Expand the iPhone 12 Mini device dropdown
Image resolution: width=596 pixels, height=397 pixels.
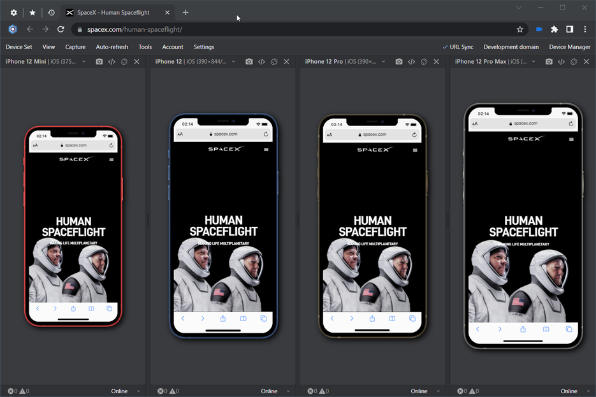tap(84, 62)
